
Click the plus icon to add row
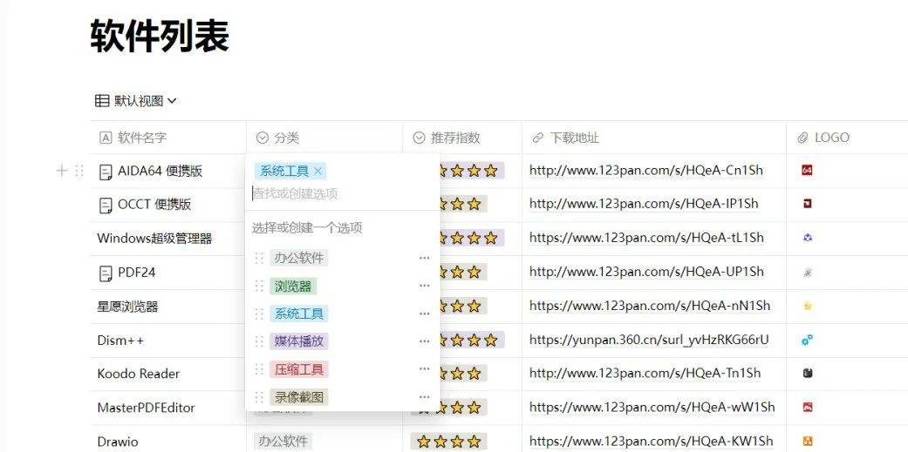61,171
